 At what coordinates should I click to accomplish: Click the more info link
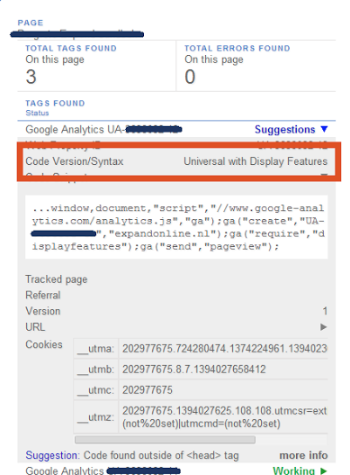coord(303,455)
